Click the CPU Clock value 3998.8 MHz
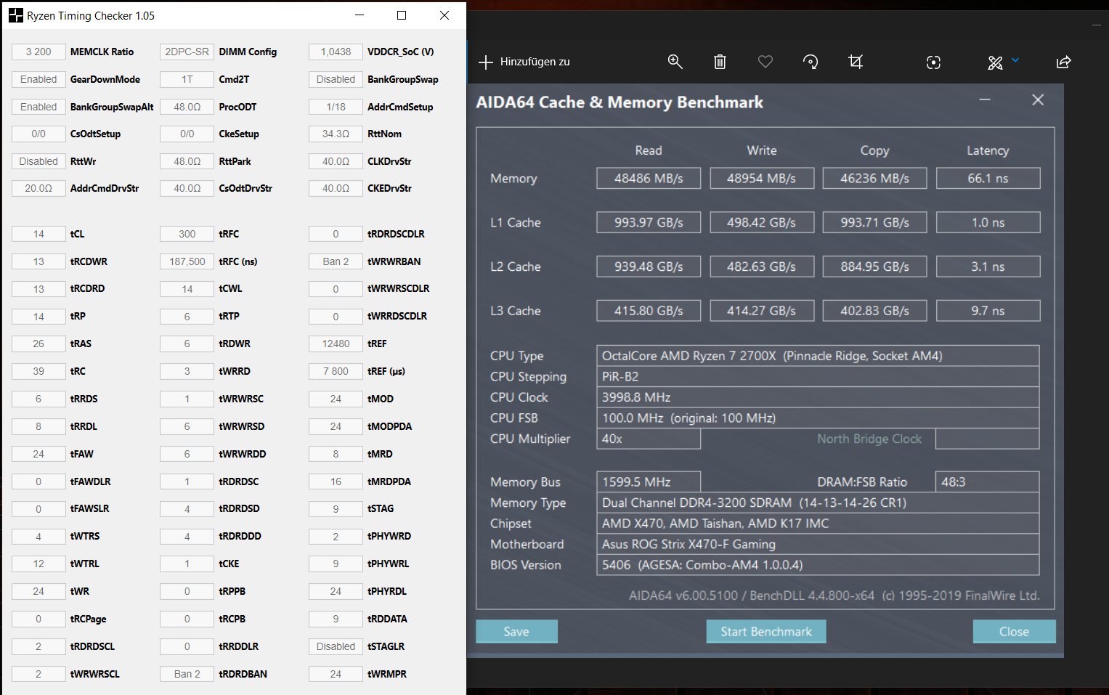Image resolution: width=1109 pixels, height=695 pixels. click(818, 397)
